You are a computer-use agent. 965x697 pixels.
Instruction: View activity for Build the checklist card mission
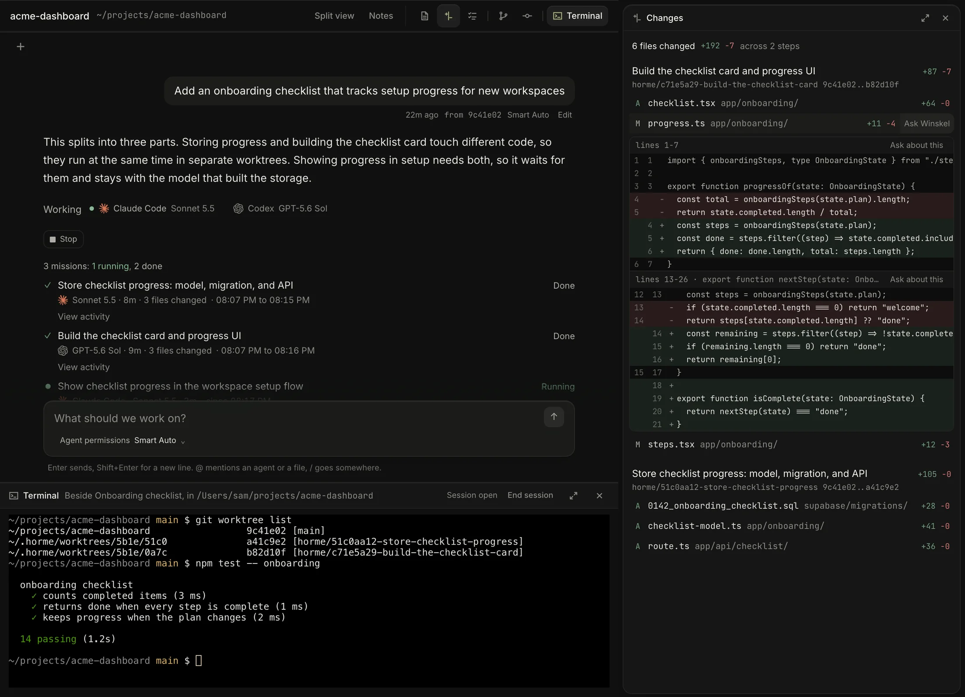coord(84,367)
